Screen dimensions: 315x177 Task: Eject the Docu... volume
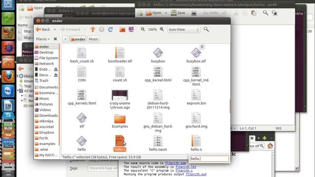click(x=56, y=75)
